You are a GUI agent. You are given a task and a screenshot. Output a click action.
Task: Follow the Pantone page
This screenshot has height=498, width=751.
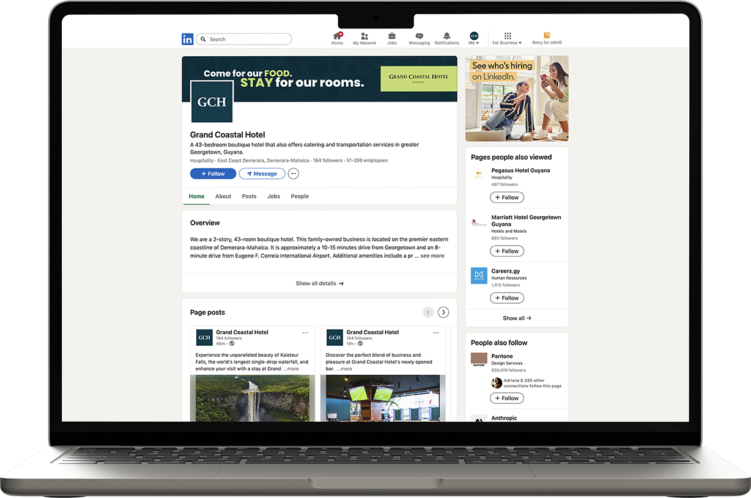pyautogui.click(x=507, y=398)
